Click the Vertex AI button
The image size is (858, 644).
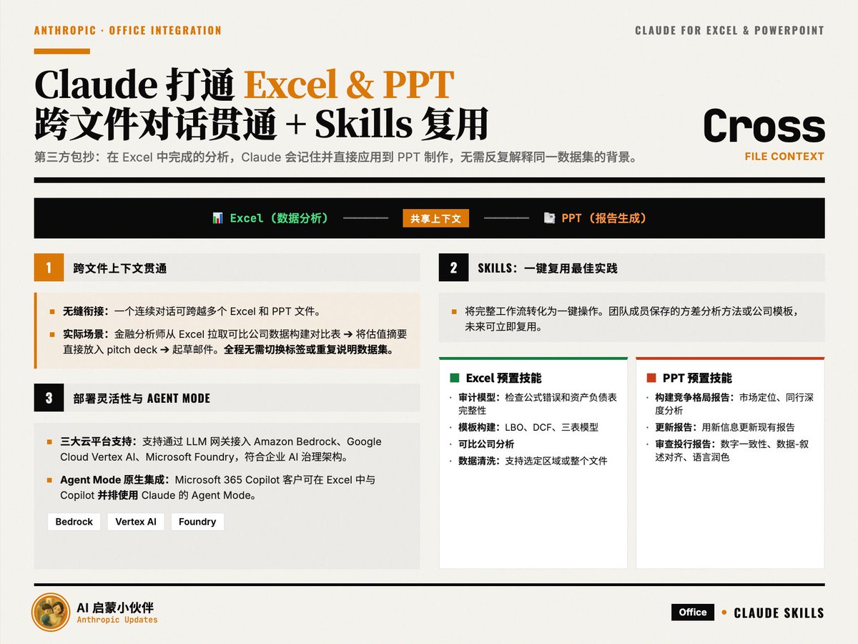point(136,522)
